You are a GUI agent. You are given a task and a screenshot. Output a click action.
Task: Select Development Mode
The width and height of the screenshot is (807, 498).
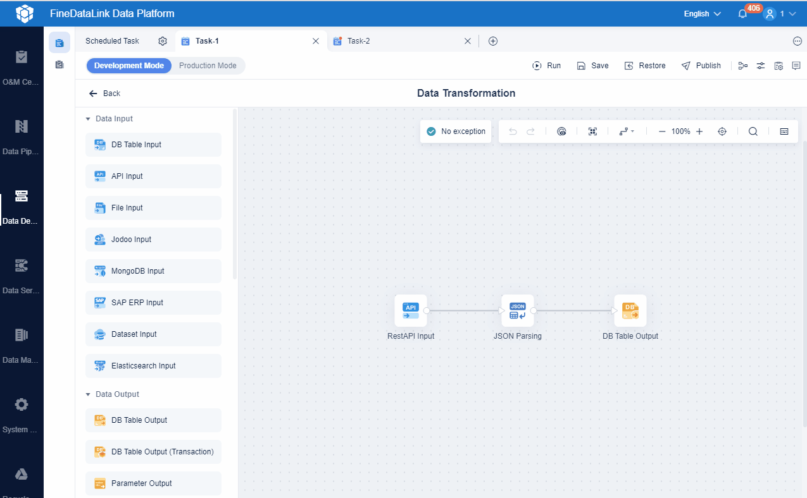click(128, 65)
